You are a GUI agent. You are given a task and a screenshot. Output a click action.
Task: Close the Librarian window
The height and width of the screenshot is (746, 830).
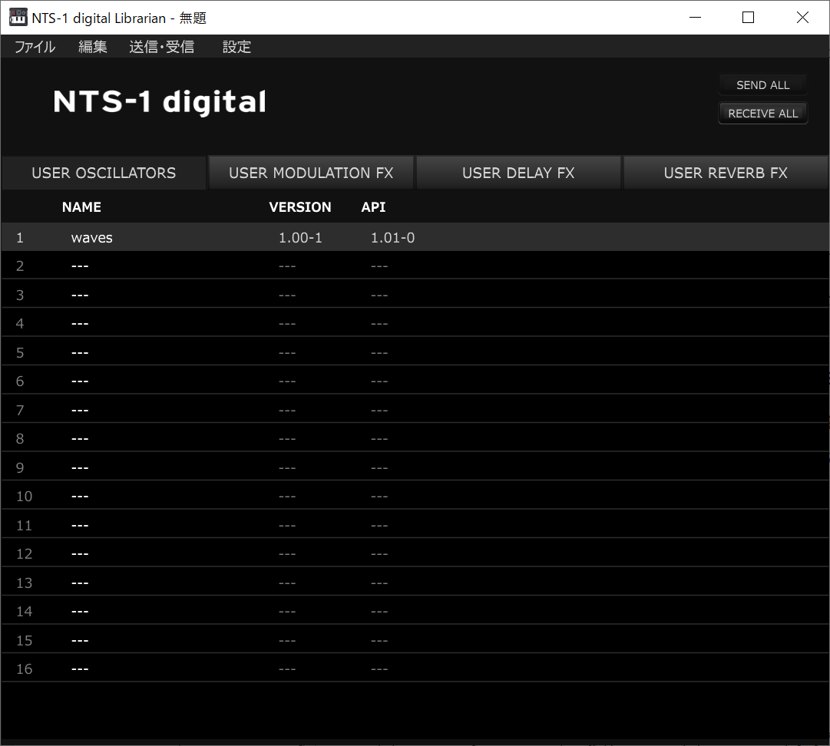coord(802,18)
